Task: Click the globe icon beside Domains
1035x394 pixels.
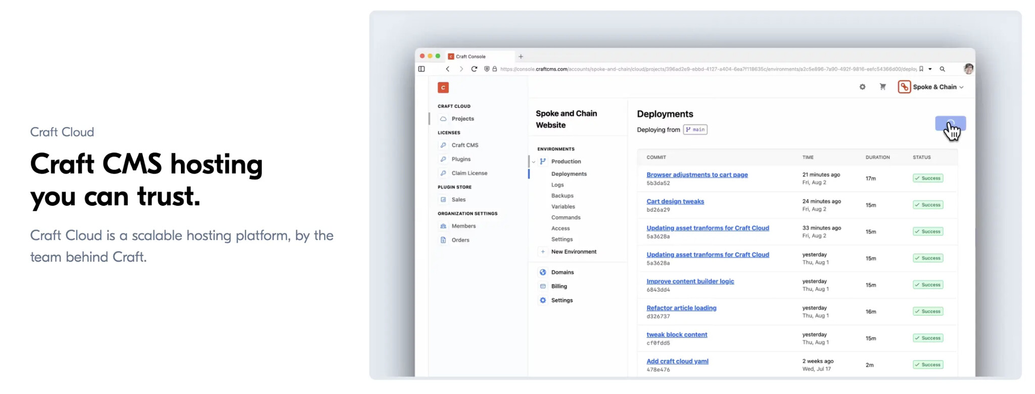Action: pyautogui.click(x=543, y=272)
